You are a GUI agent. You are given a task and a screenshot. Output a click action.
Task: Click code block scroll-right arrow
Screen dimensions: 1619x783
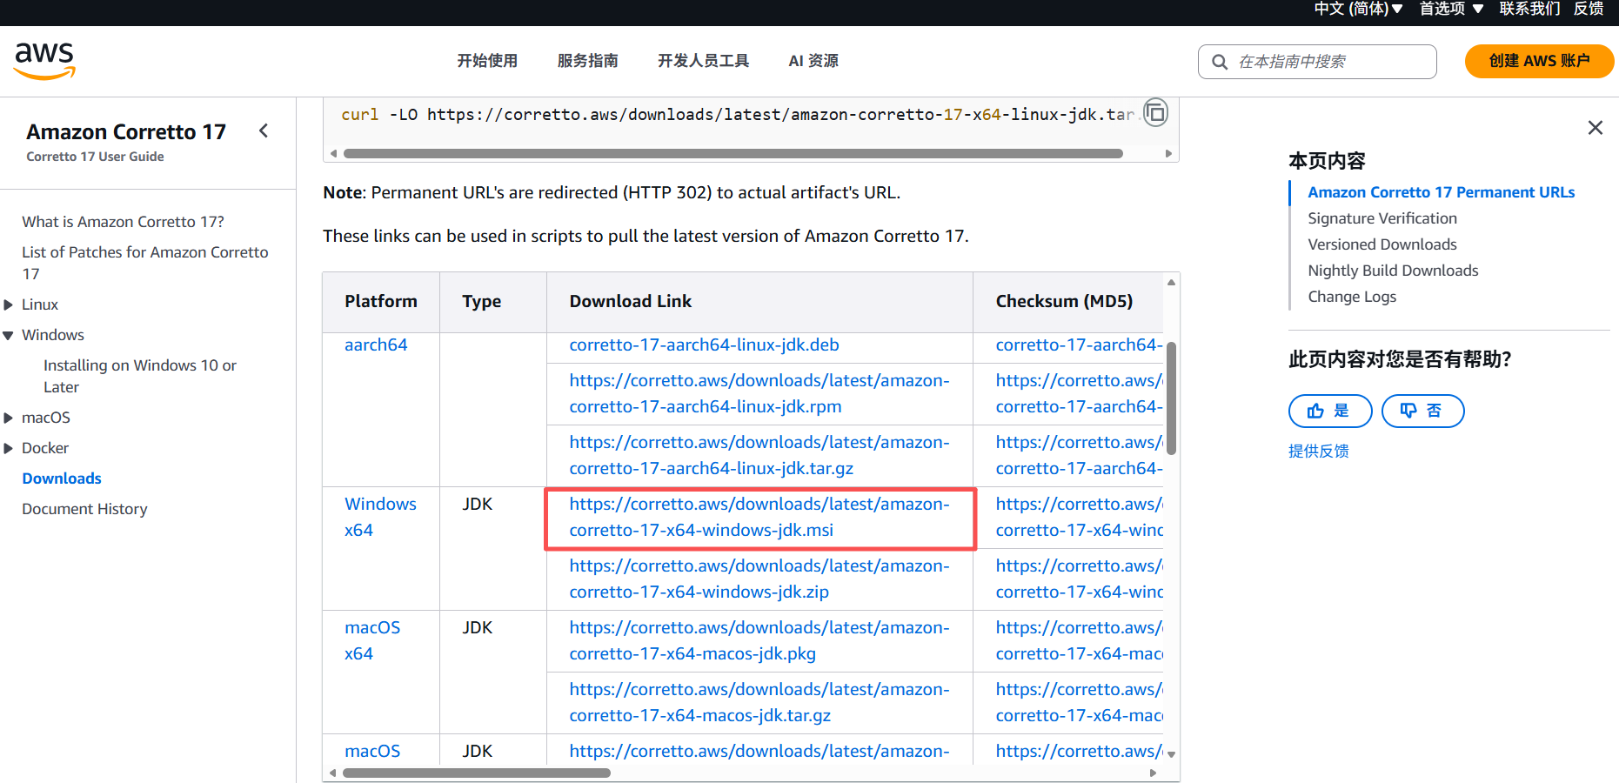pos(1168,153)
